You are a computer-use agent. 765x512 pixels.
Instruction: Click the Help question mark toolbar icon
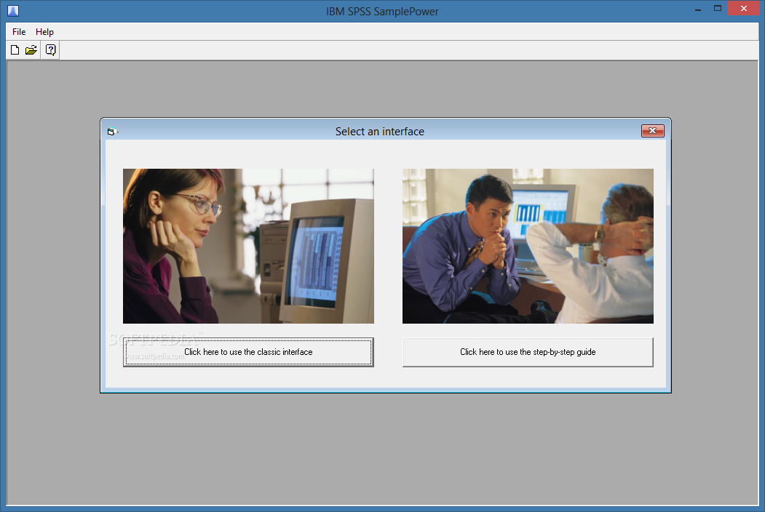[x=50, y=49]
